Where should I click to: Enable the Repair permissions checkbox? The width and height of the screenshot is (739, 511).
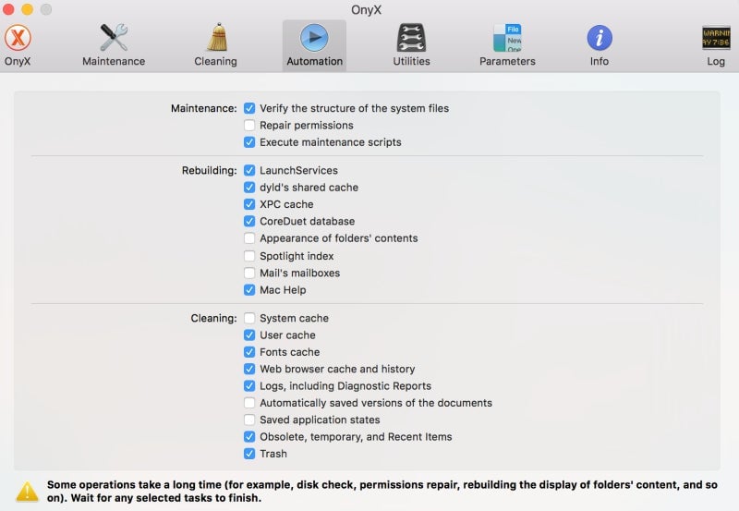[249, 126]
